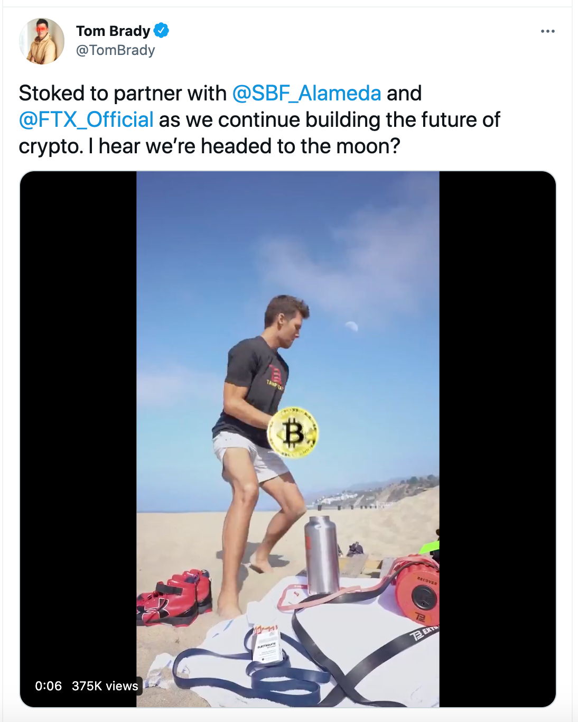This screenshot has width=578, height=722.
Task: Click the @TomBrady handle
Action: click(x=116, y=50)
